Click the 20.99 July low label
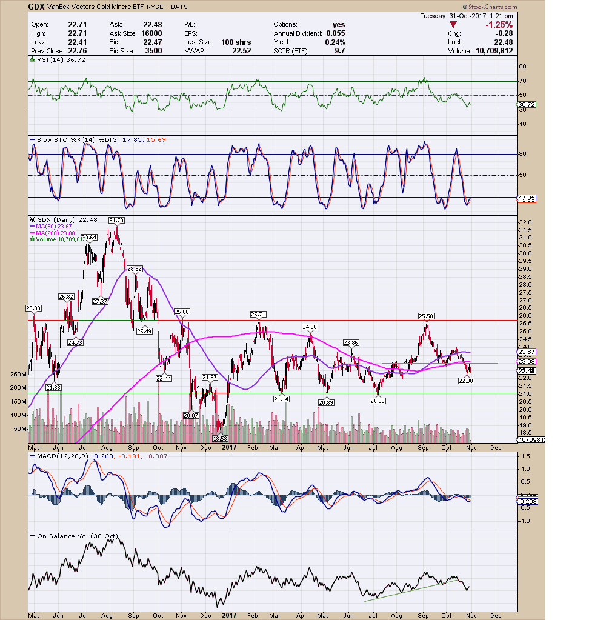The height and width of the screenshot is (620, 606). point(378,401)
